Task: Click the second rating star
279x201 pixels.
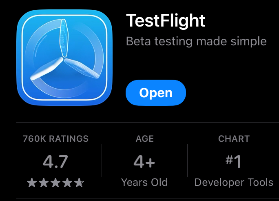Action: (x=44, y=183)
